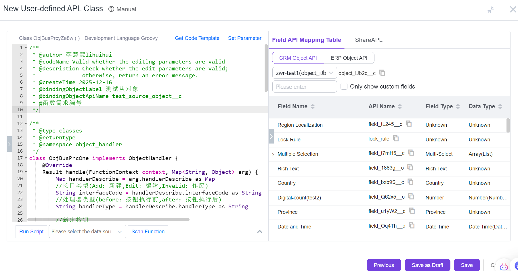Sort by Field Name column
This screenshot has height=271, width=518.
(x=313, y=107)
